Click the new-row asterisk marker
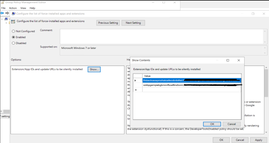The image size is (269, 143). [x=136, y=90]
